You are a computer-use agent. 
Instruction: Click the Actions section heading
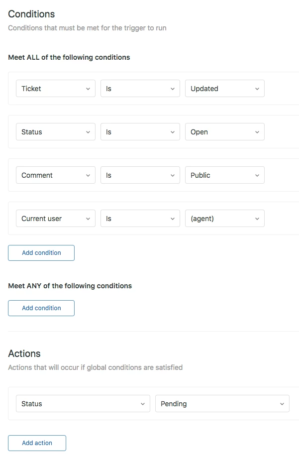click(24, 353)
